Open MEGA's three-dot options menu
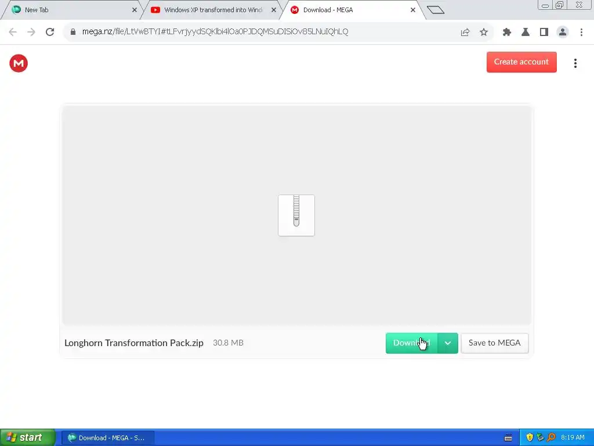Screen dimensions: 594x446 tap(575, 63)
